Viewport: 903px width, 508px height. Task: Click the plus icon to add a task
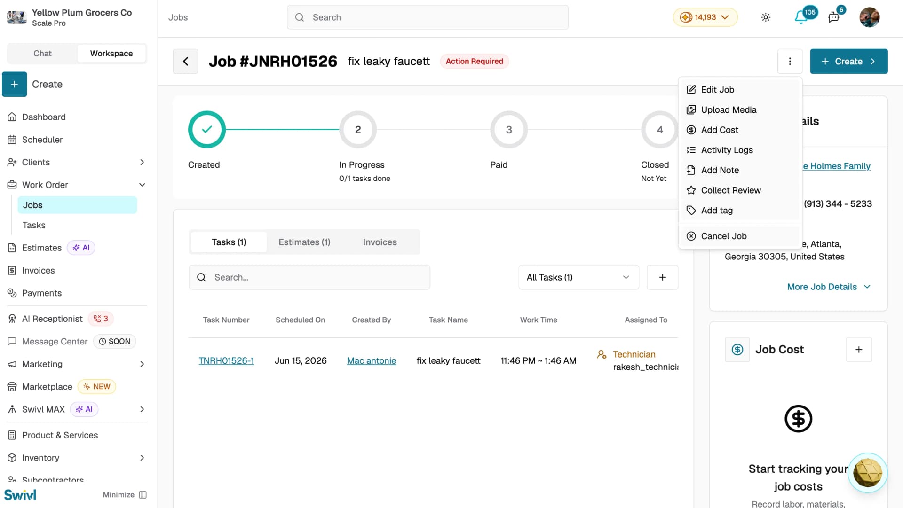[662, 277]
